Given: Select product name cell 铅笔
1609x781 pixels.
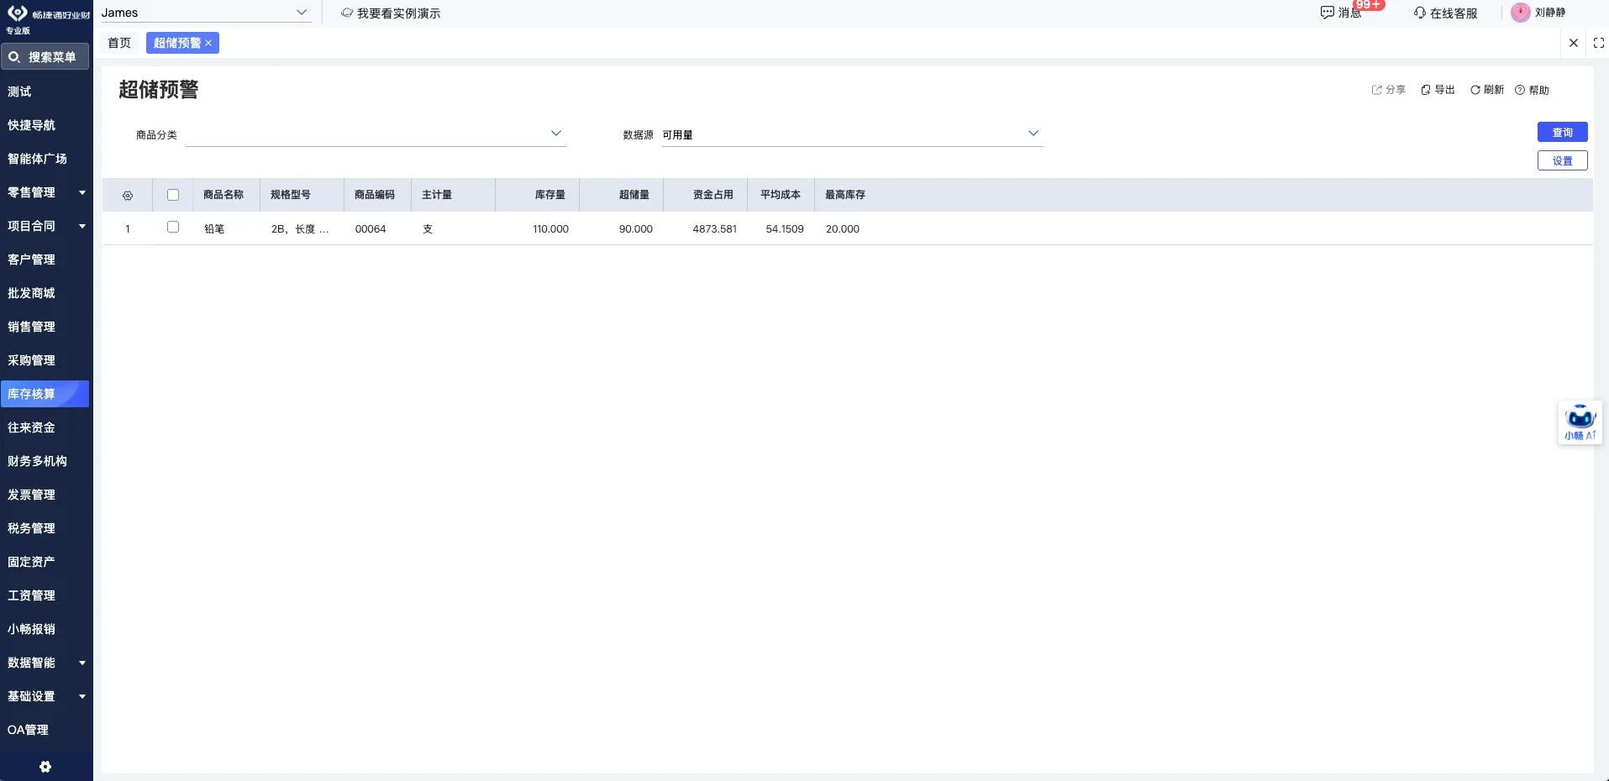Looking at the screenshot, I should point(214,228).
